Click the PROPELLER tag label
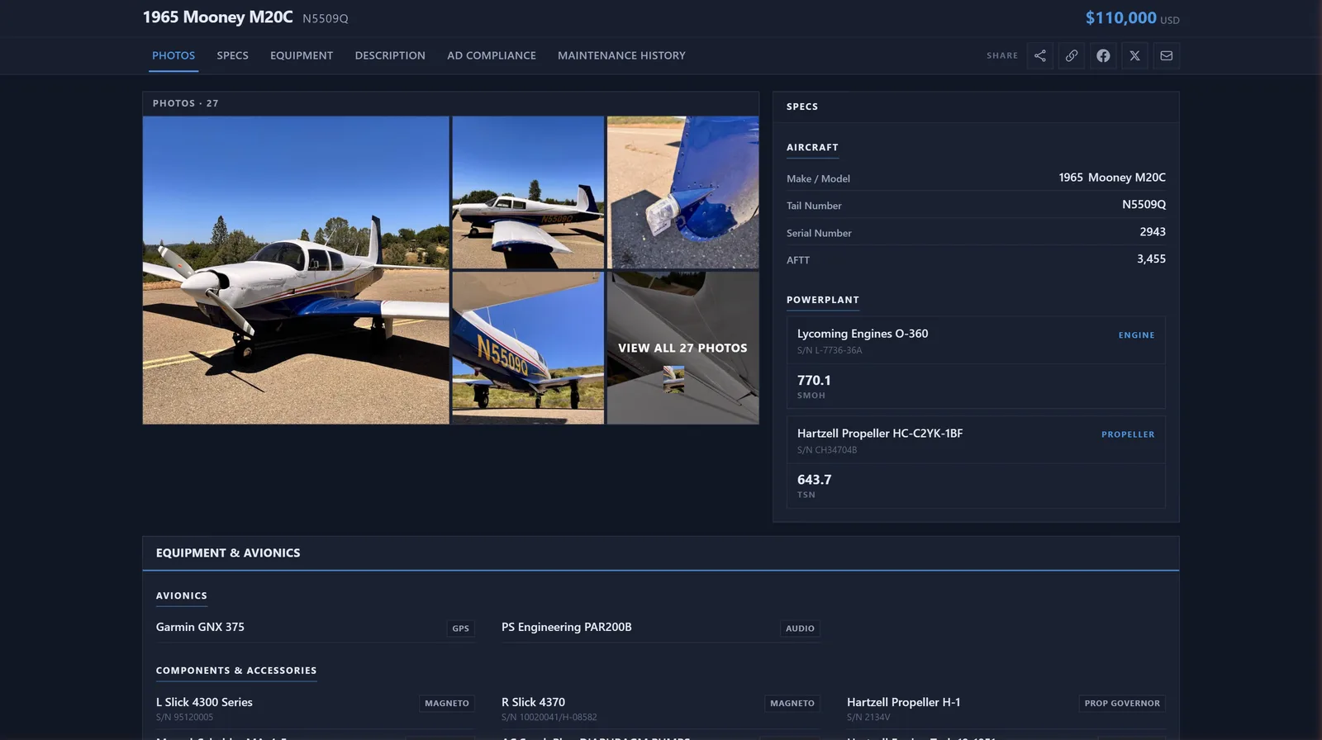1322x740 pixels. (1128, 434)
